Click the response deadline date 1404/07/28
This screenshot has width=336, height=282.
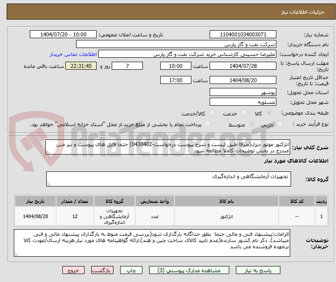[243, 66]
